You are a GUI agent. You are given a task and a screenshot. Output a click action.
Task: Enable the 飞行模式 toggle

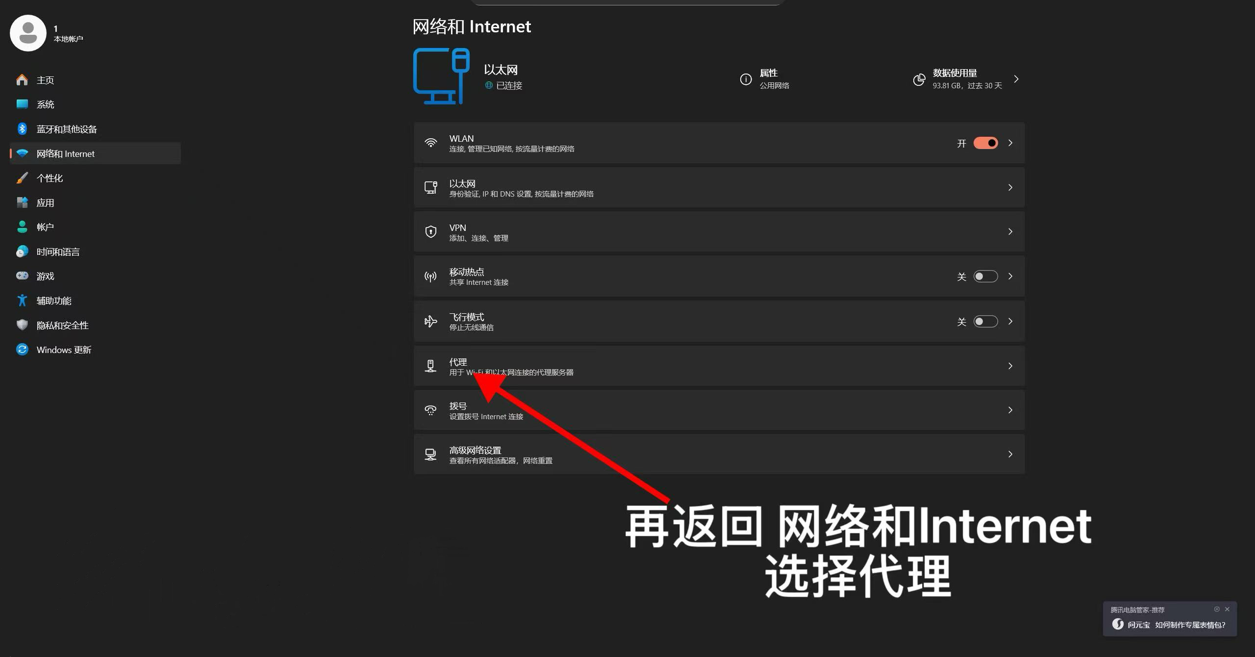click(985, 321)
